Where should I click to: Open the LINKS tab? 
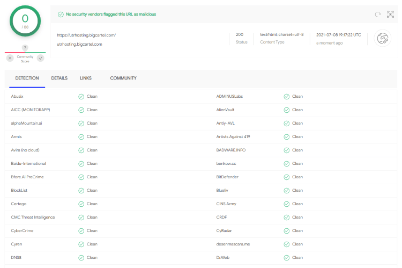coord(86,78)
